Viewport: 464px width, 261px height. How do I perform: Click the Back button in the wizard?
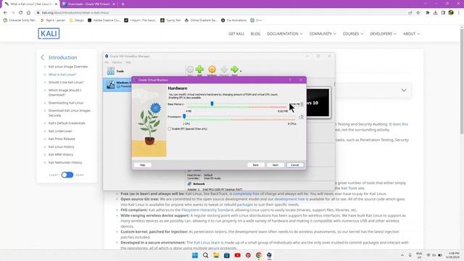coord(256,165)
